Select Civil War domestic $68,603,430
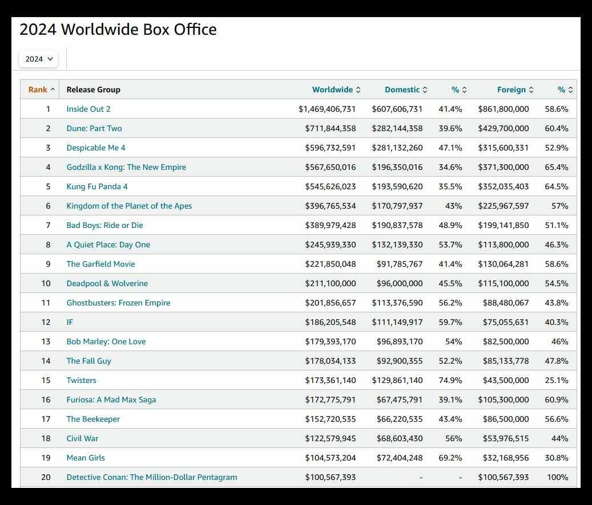 [400, 438]
